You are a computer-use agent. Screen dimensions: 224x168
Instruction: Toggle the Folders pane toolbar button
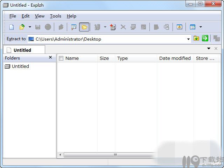click(x=84, y=27)
